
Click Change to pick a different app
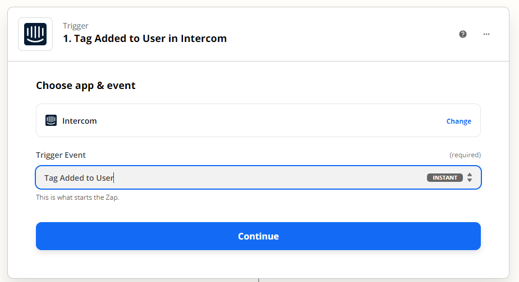click(459, 121)
